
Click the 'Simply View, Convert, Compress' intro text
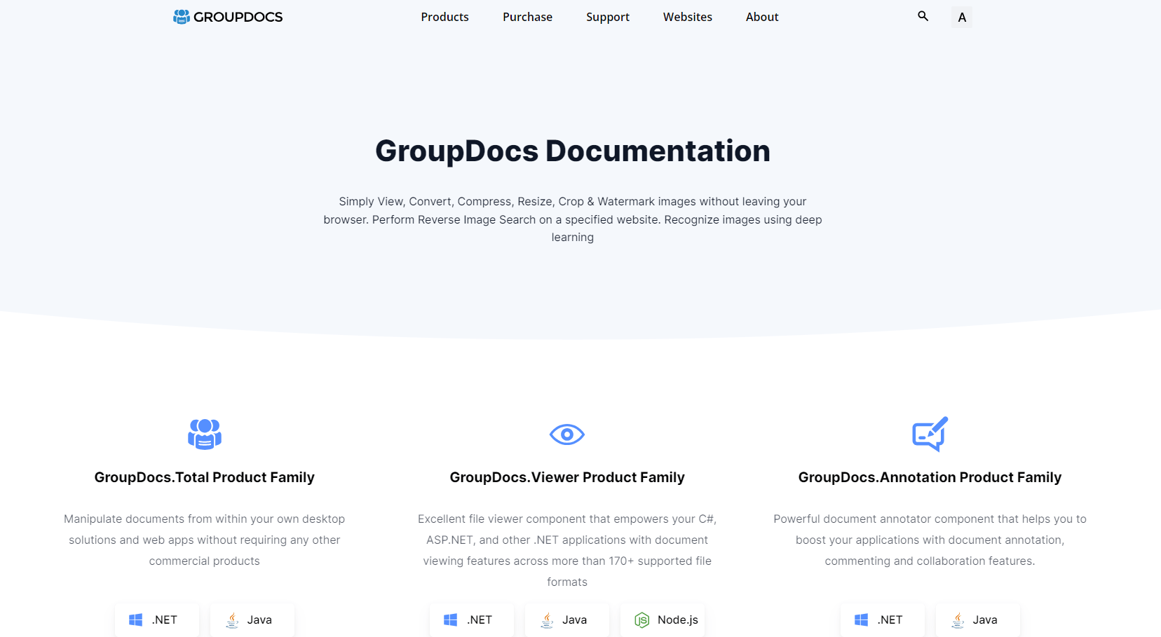[x=573, y=219]
